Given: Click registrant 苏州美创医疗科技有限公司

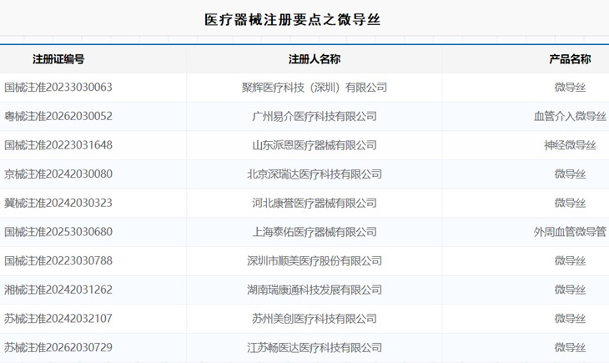Looking at the screenshot, I should pyautogui.click(x=315, y=318).
